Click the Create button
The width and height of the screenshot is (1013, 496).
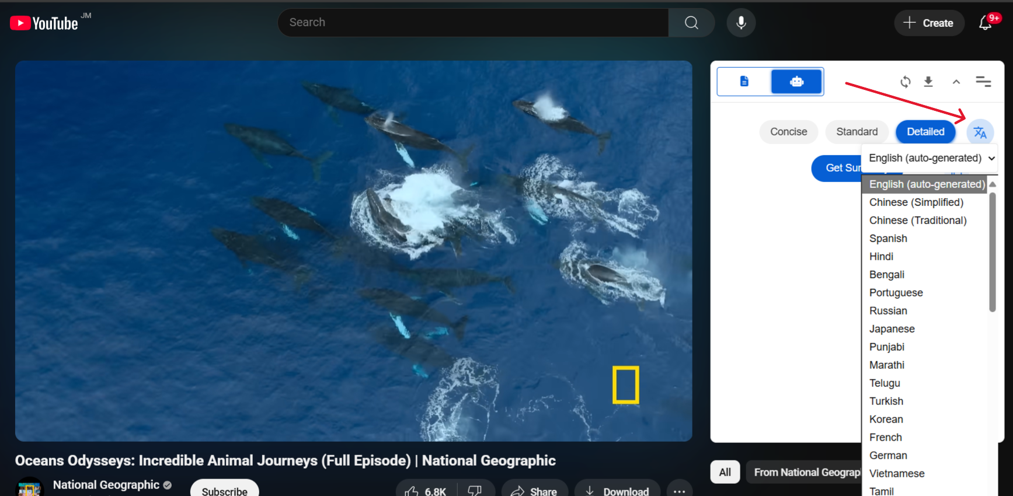929,23
